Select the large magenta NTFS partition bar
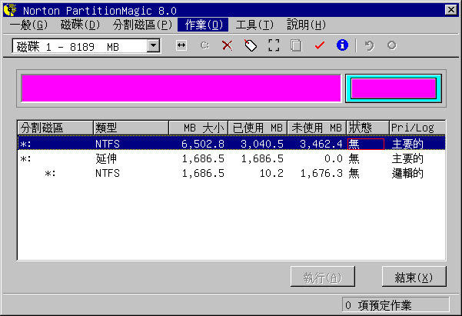 coord(181,88)
